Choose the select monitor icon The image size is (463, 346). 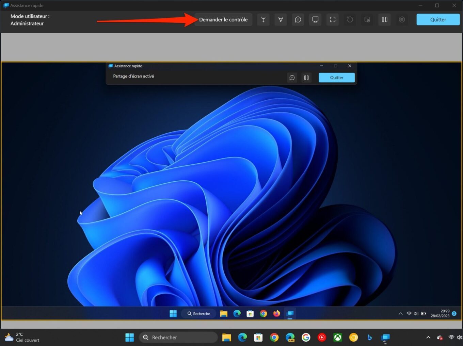[315, 20]
